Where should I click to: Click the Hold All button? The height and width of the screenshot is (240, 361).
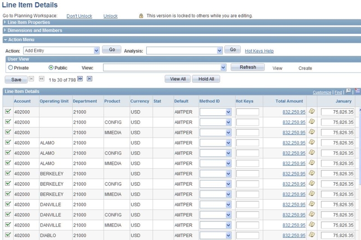[206, 79]
